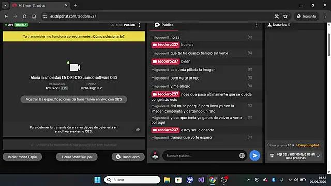This screenshot has height=186, width=331.
Task: Flag the message 'se queda pillada la imagen'
Action: (x=250, y=70)
